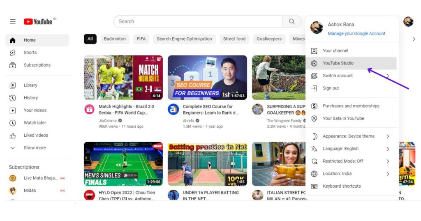Click The Wingrove Family channel avatar

coord(257,109)
